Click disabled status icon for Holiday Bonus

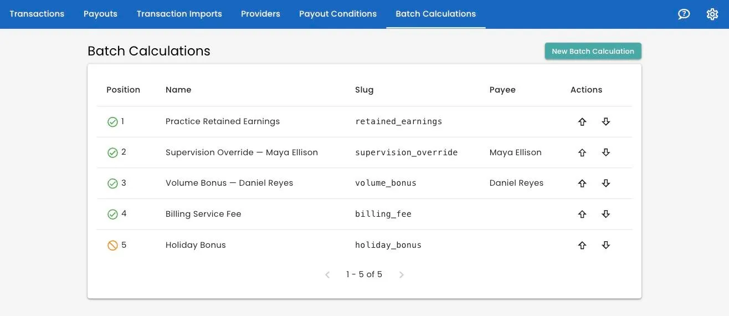(x=112, y=245)
